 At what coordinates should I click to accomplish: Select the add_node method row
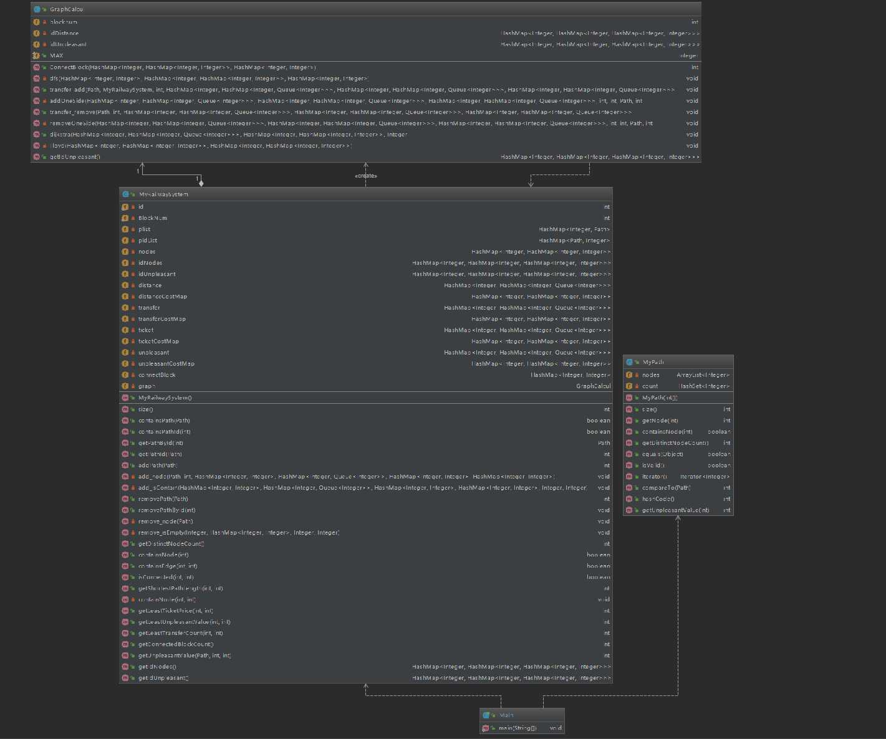[366, 477]
